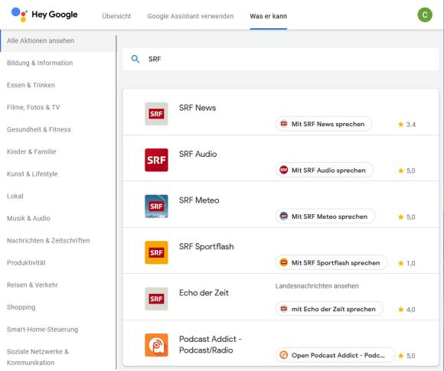444x371 pixels.
Task: Open the Echo der Zeit title
Action: coord(204,293)
